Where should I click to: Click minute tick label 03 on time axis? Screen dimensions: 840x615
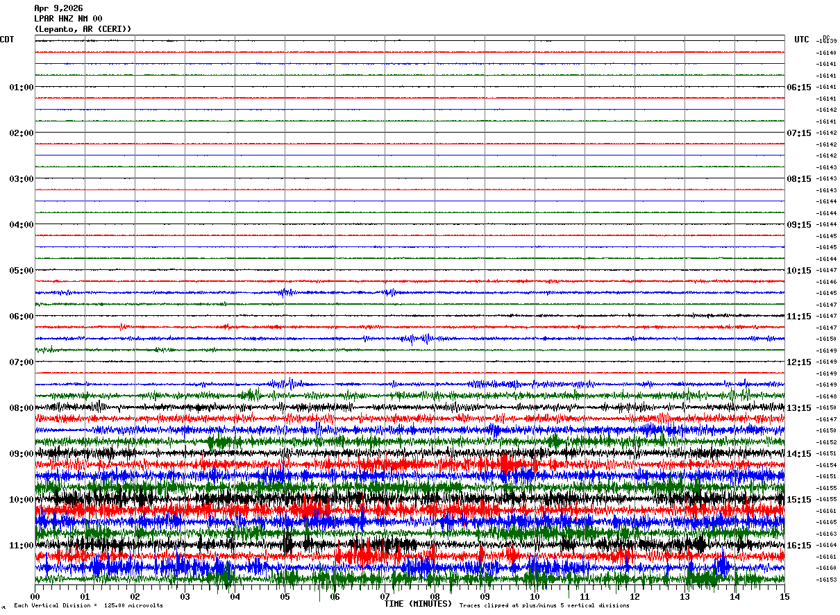click(x=185, y=596)
